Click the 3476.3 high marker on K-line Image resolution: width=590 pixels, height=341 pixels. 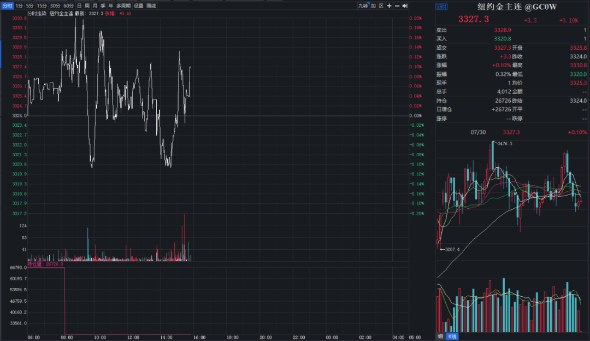point(504,143)
